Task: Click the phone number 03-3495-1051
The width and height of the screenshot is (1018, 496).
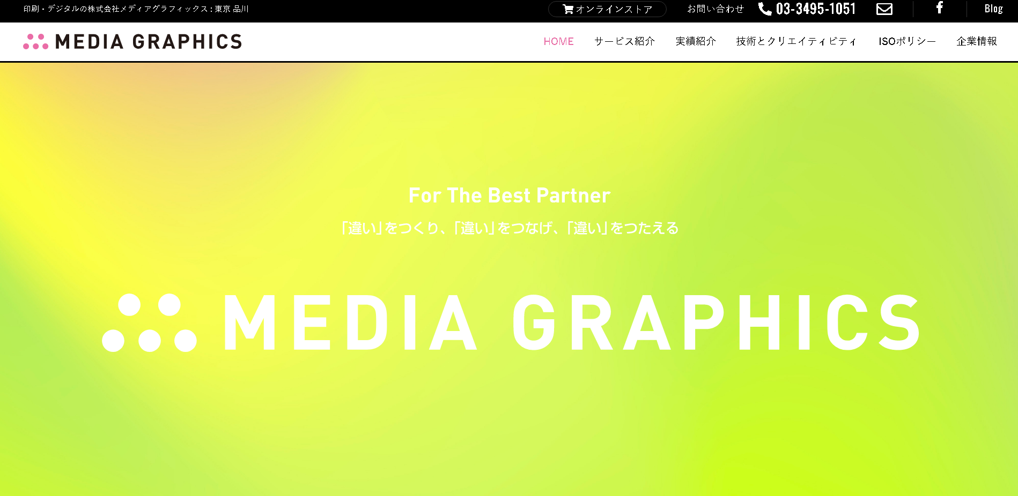Action: tap(816, 9)
